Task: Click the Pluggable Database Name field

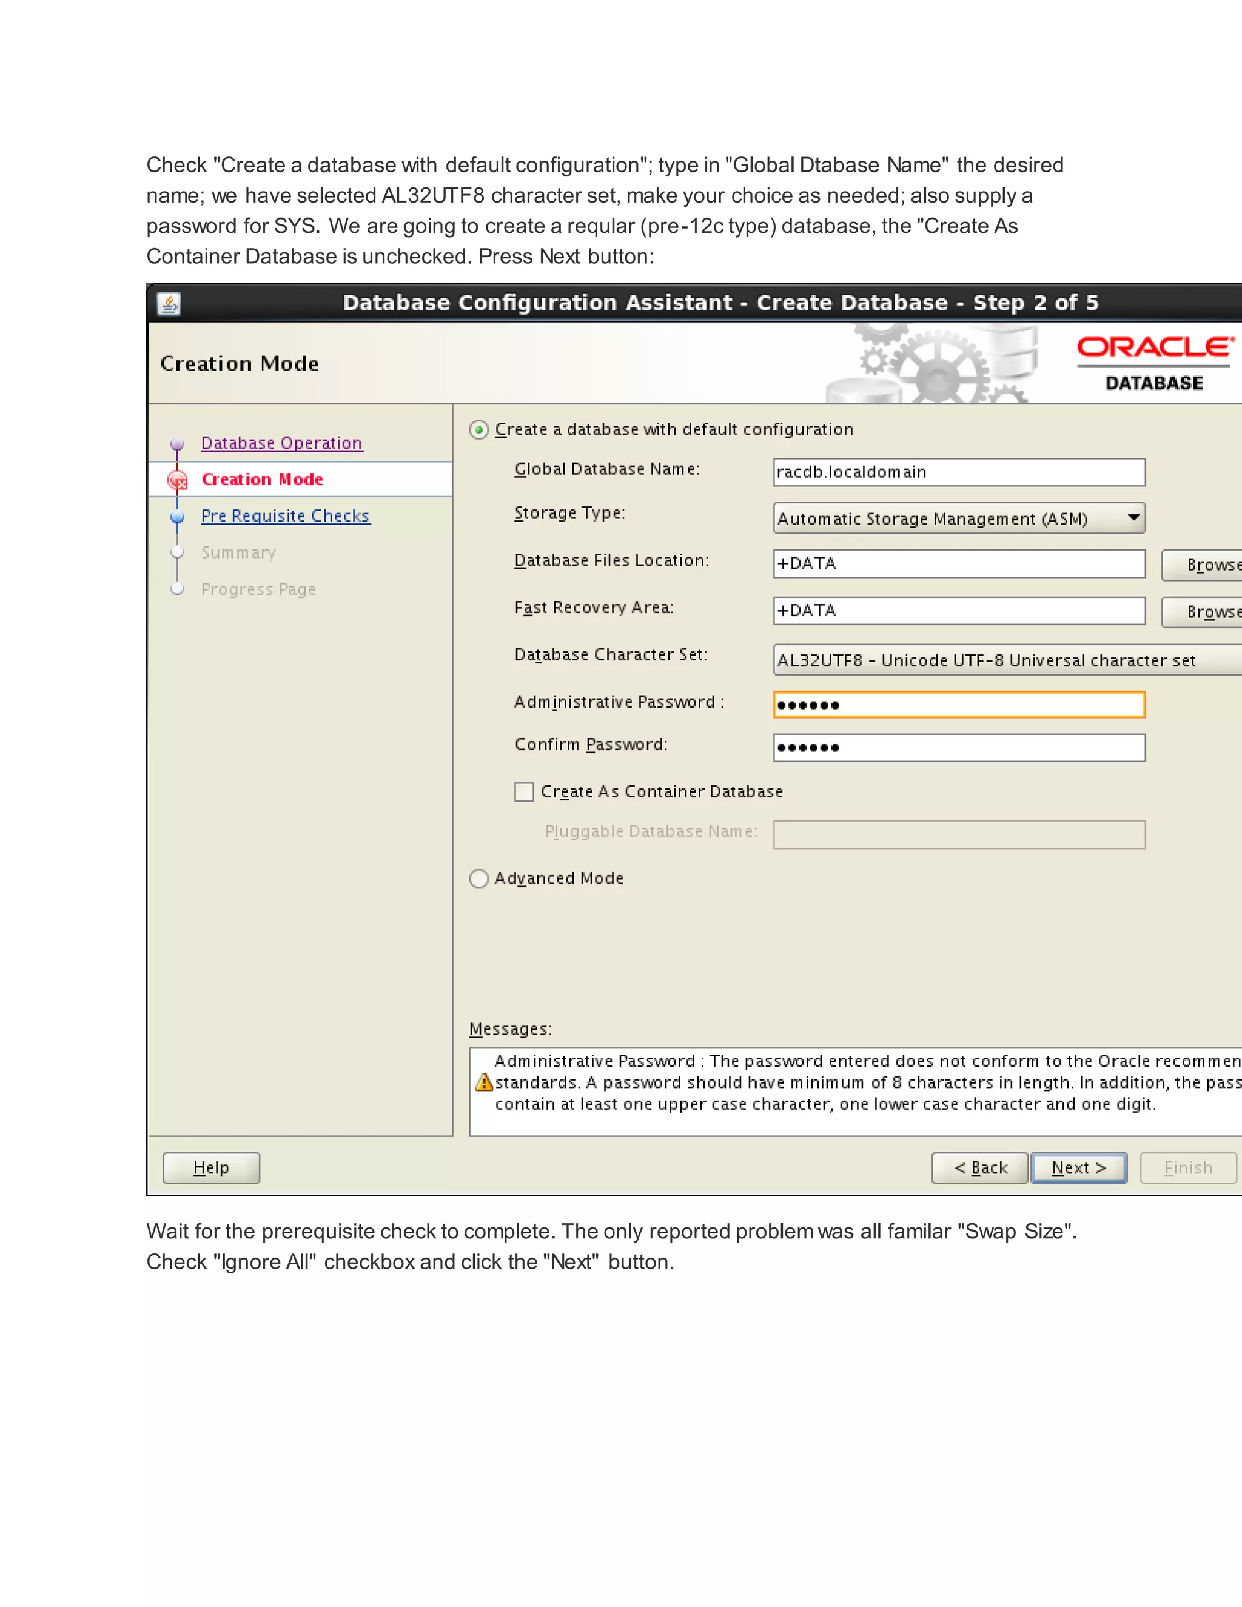Action: 959,834
